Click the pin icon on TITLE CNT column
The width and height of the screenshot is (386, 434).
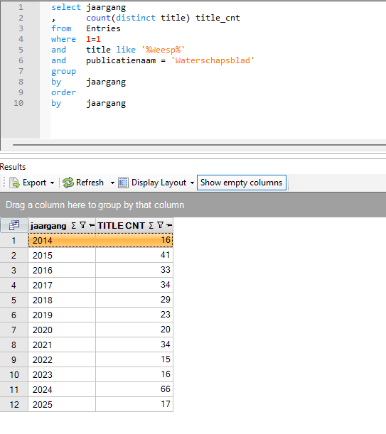point(169,226)
